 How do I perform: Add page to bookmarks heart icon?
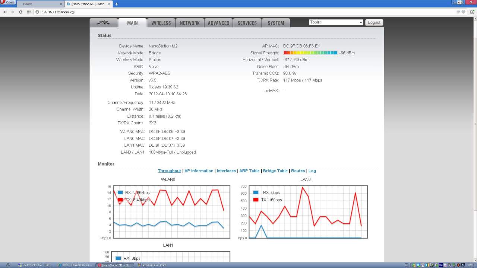463,12
